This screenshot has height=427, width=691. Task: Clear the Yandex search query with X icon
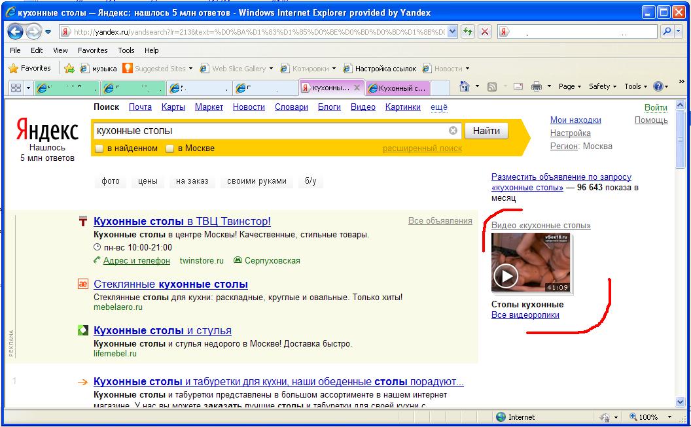point(453,131)
